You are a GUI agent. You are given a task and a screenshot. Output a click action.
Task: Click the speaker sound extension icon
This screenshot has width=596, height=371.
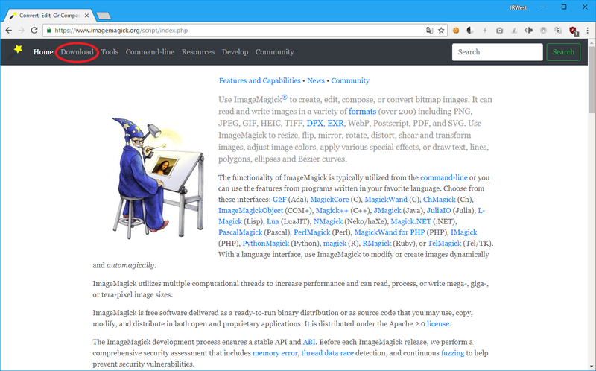pyautogui.click(x=529, y=31)
